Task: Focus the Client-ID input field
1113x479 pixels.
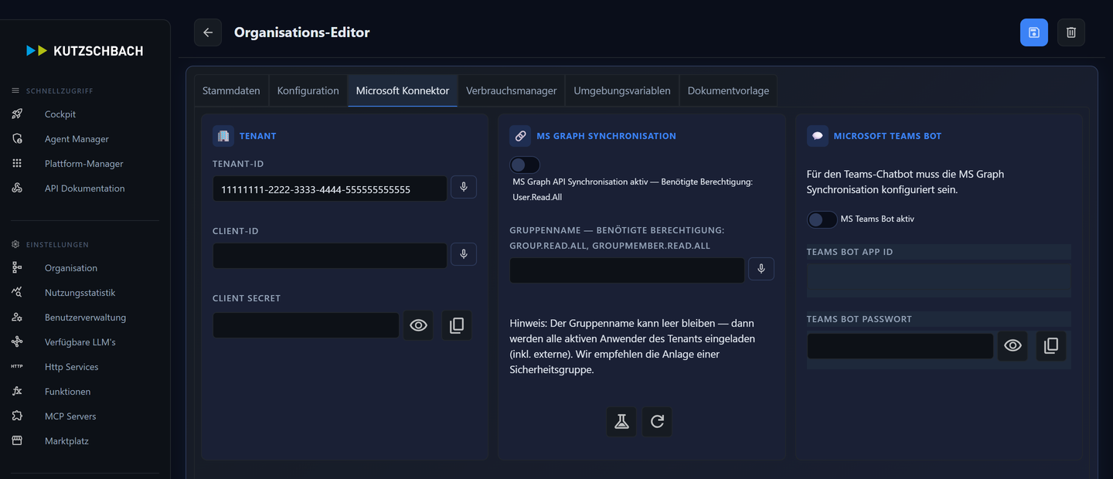Action: pyautogui.click(x=330, y=256)
